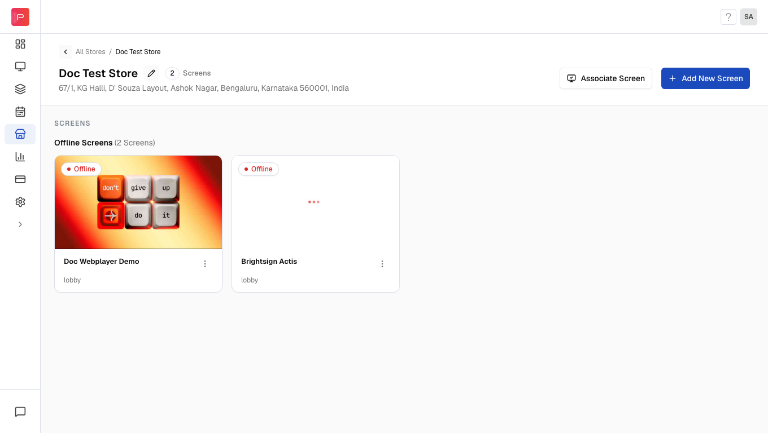Open the help question mark icon

(728, 17)
